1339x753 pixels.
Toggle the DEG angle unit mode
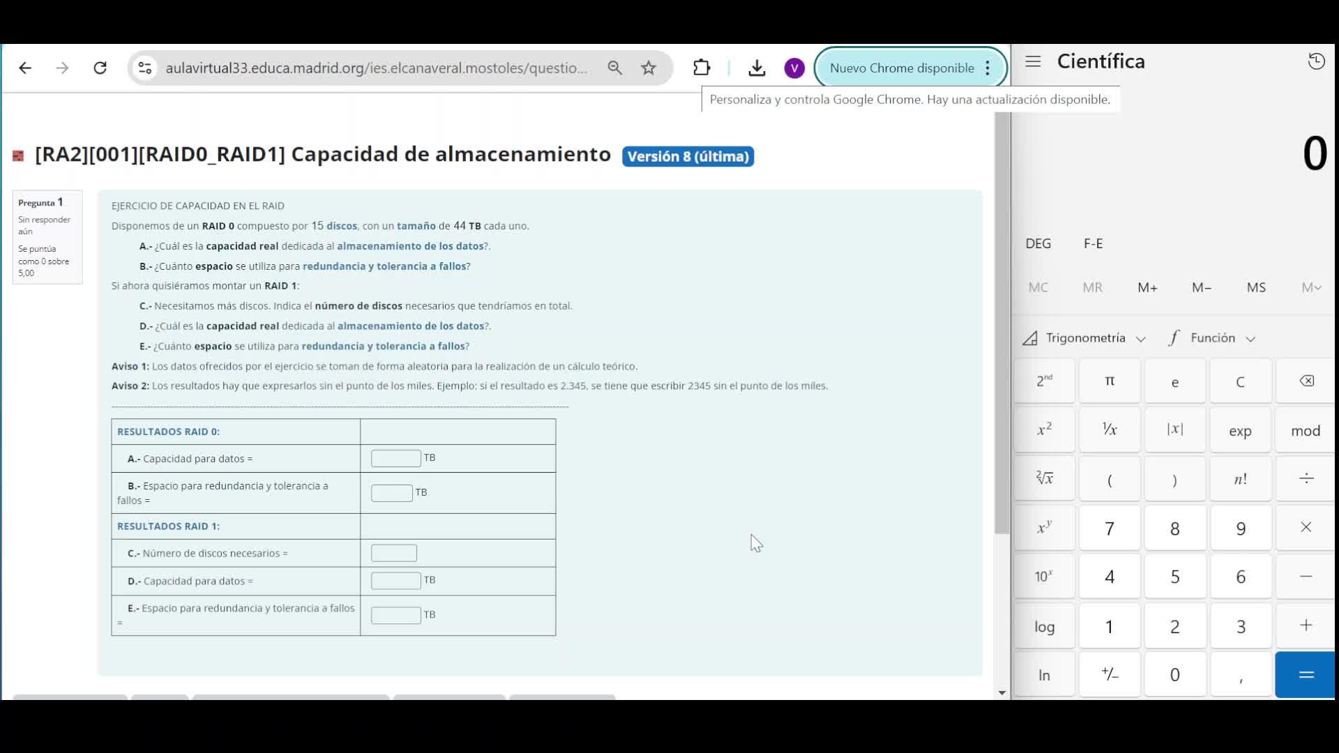click(1038, 243)
